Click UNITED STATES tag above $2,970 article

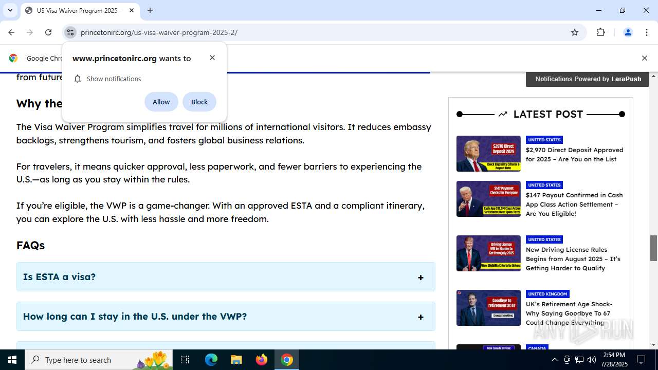(x=544, y=140)
